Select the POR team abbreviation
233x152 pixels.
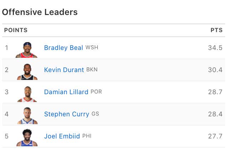[96, 92]
